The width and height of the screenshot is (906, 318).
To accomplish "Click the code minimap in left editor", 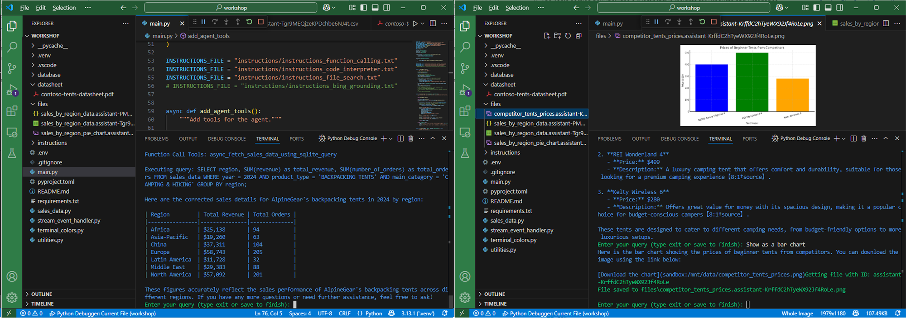I will pyautogui.click(x=430, y=85).
